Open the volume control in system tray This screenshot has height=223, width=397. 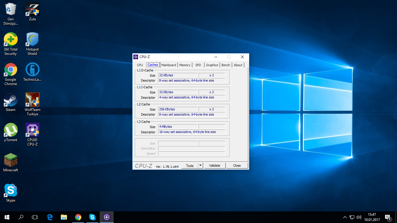pyautogui.click(x=359, y=217)
